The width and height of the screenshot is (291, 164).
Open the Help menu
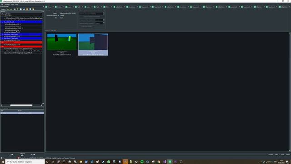[17, 4]
